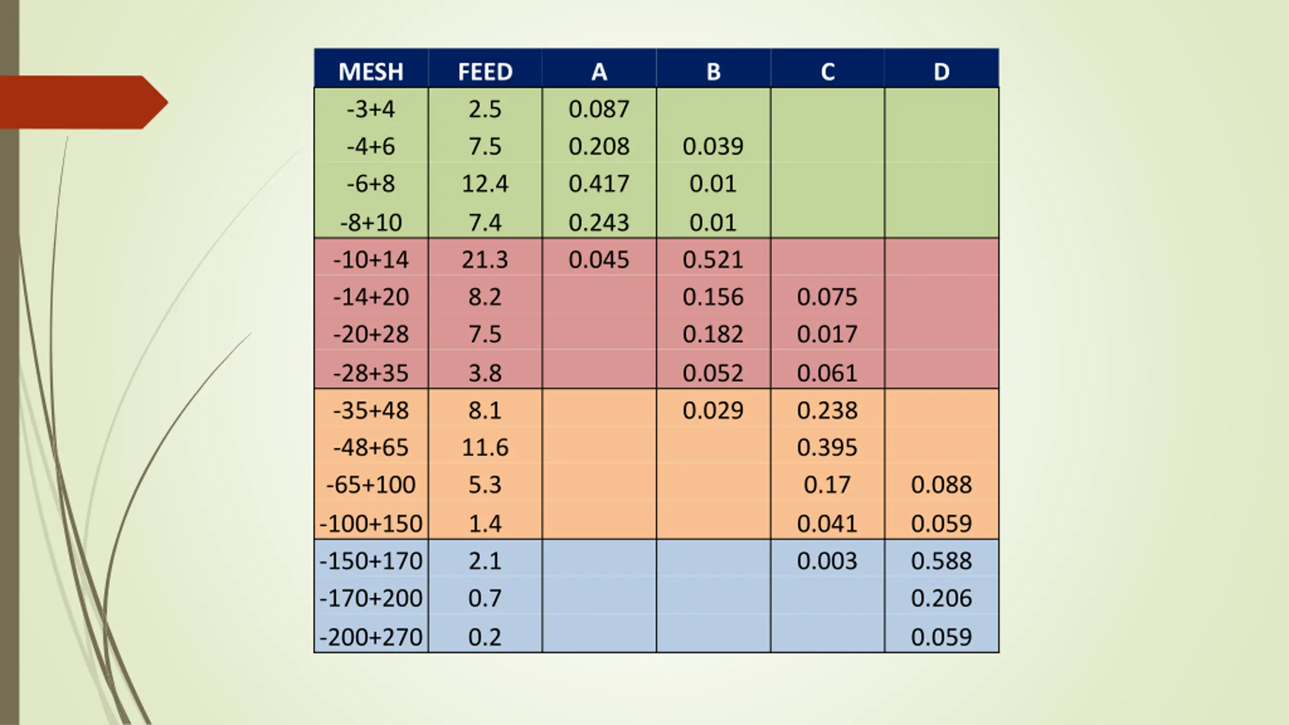Select the -200+270 mesh cell
Viewport: 1289px width, 725px height.
(371, 637)
